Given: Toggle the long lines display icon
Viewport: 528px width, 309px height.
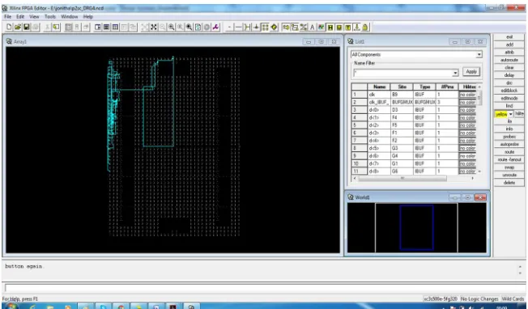Looking at the screenshot, I should click(238, 28).
